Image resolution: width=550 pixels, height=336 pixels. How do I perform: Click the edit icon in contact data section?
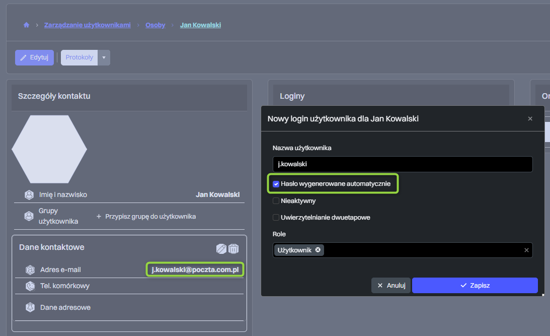pos(221,248)
